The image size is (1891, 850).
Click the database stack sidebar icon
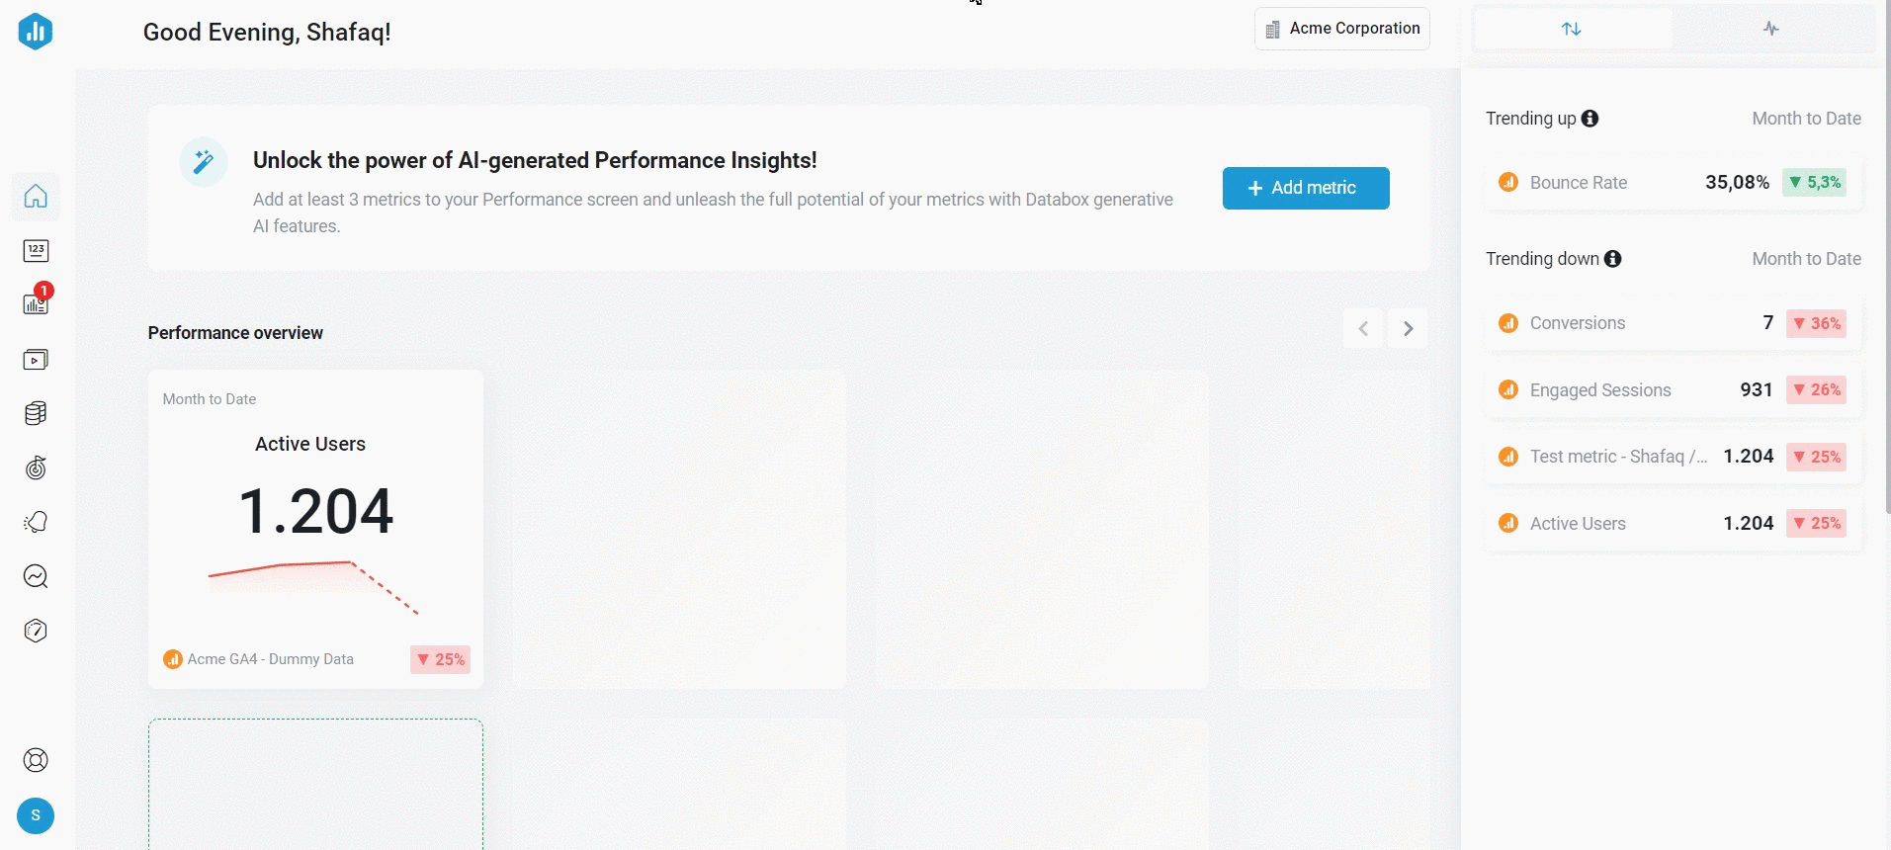[36, 413]
